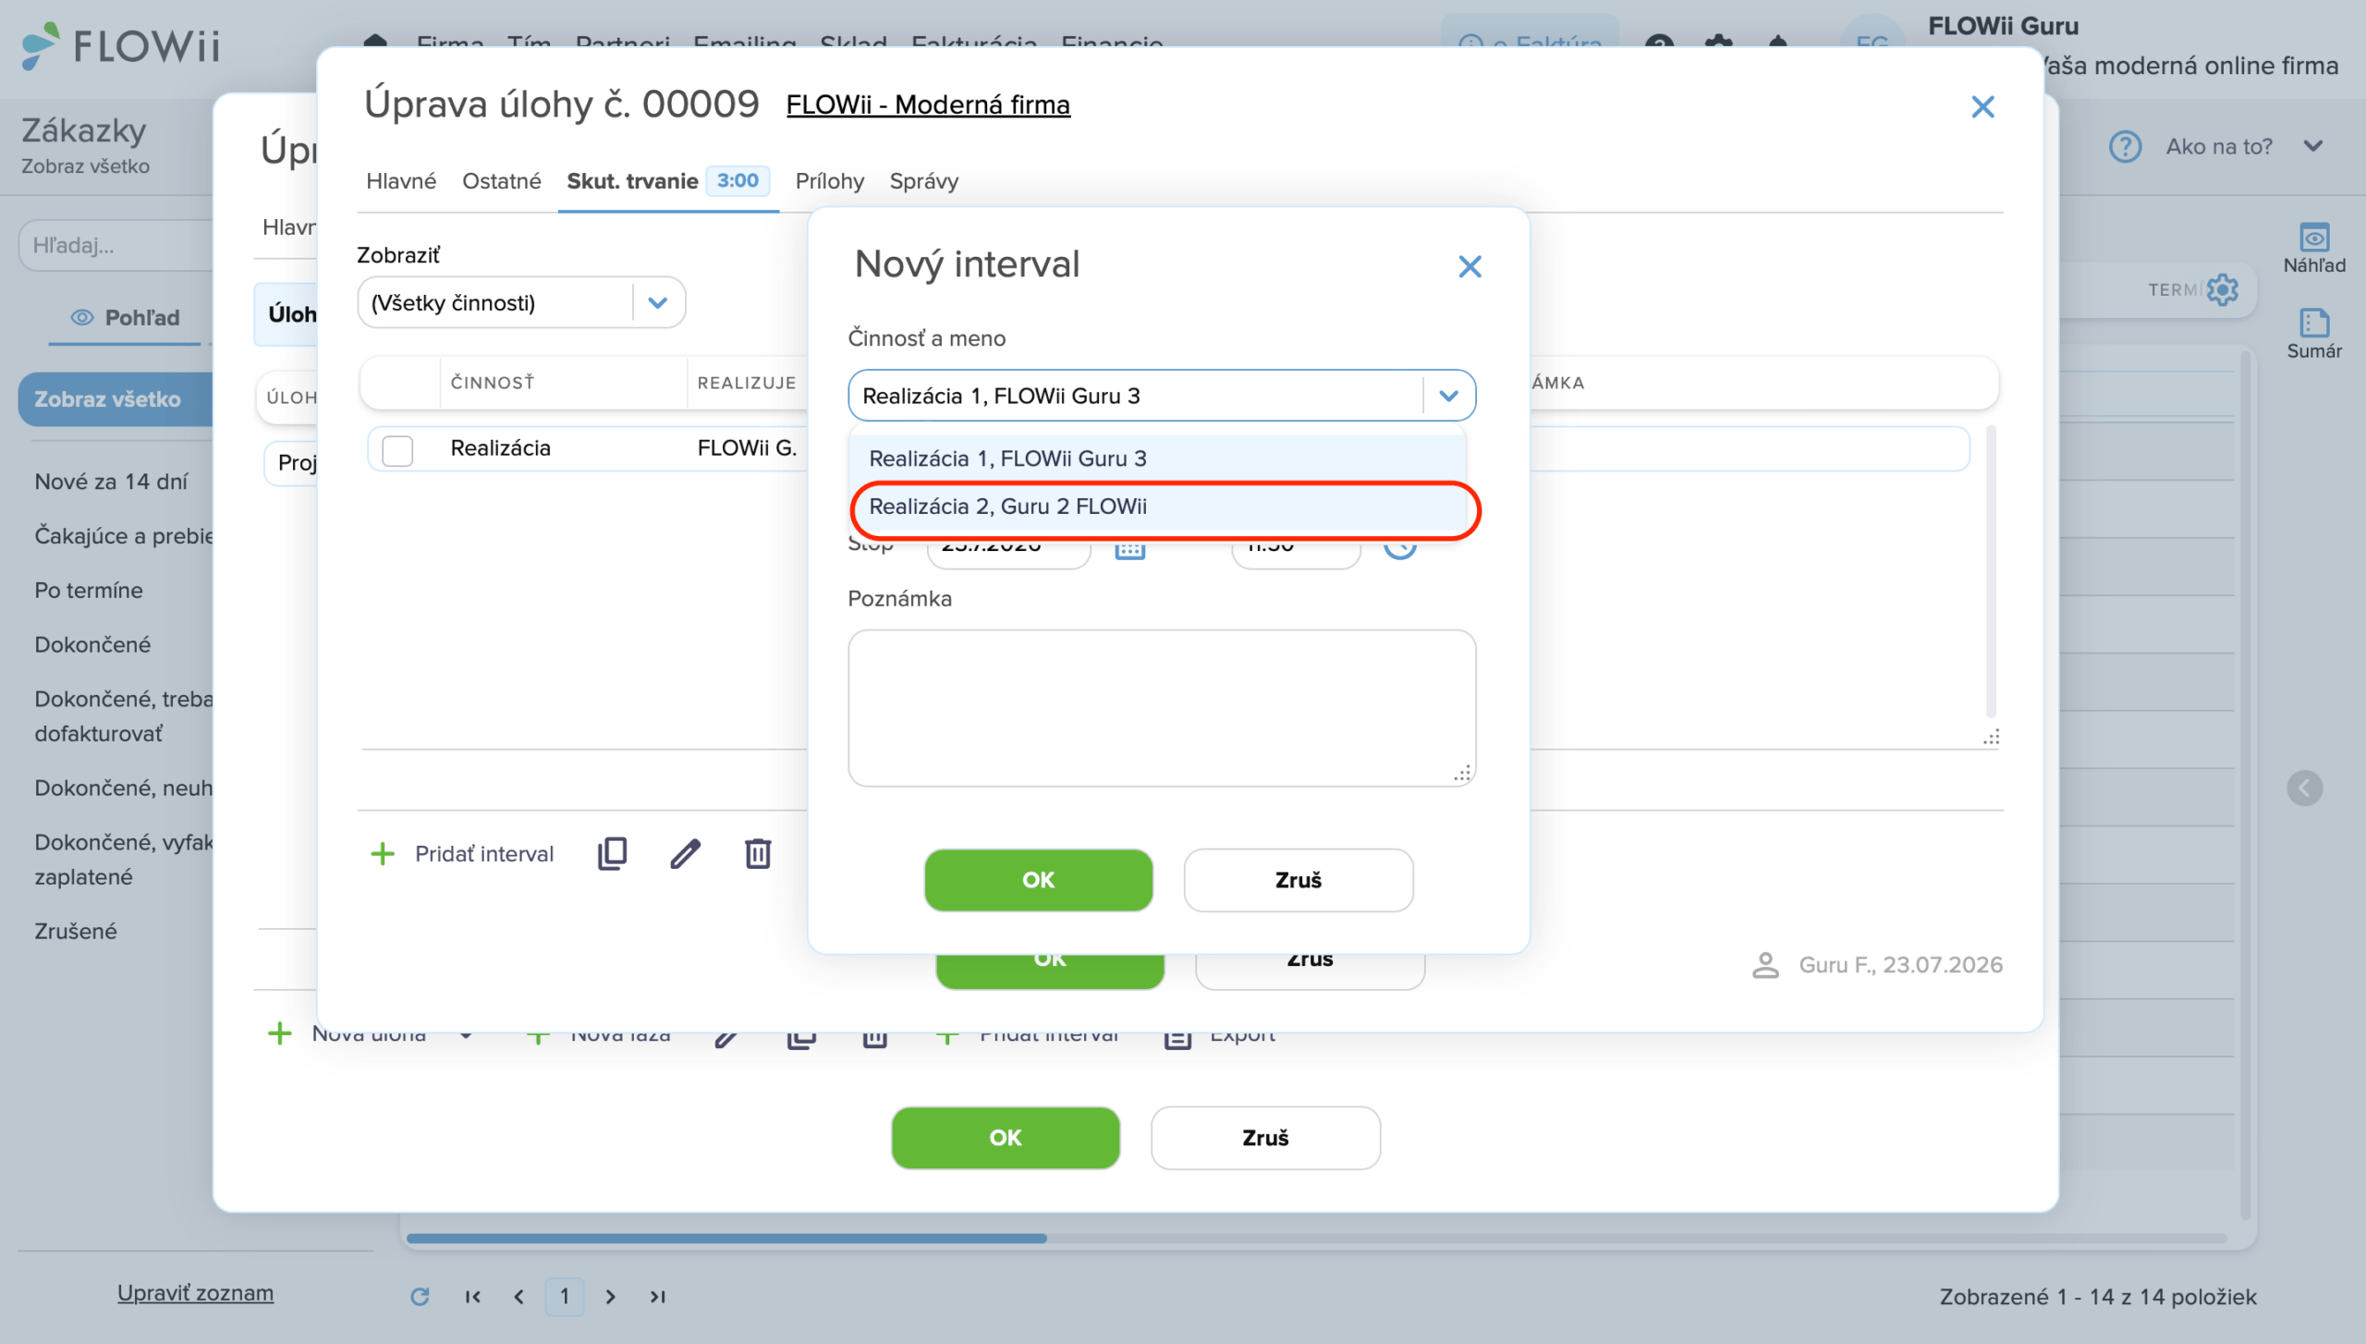Click into the Poznámka text area
Viewport: 2366px width, 1344px height.
point(1161,708)
